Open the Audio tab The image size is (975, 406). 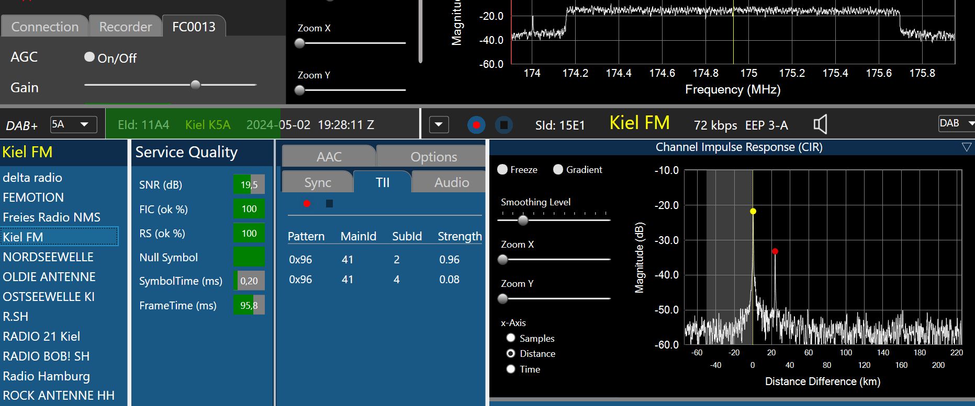tap(451, 182)
